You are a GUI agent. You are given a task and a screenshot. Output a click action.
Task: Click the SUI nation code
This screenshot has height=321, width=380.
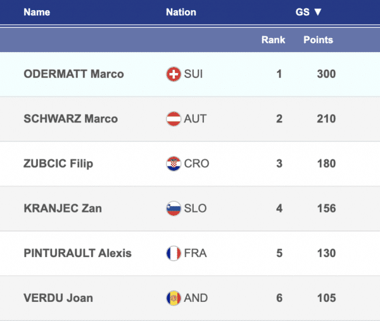coord(194,74)
